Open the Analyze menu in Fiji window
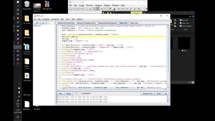 click(98, 5)
